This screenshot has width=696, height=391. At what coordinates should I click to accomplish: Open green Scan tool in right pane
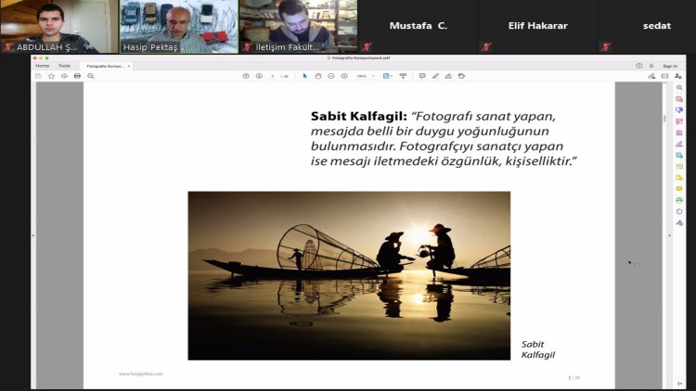point(679,200)
